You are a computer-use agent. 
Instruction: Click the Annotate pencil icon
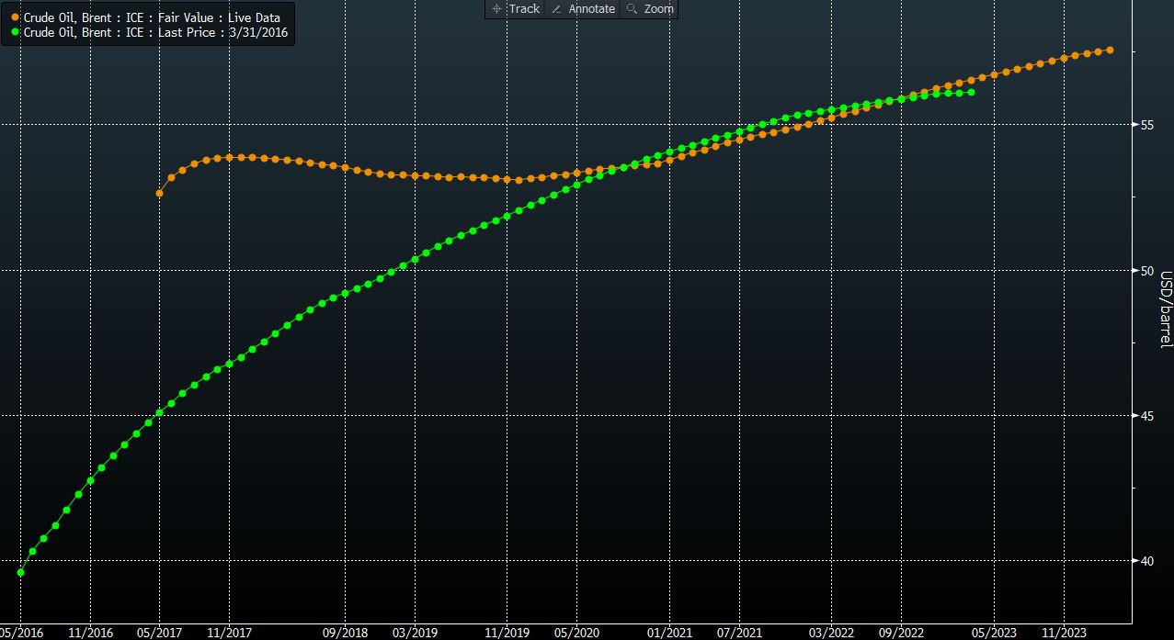point(556,9)
